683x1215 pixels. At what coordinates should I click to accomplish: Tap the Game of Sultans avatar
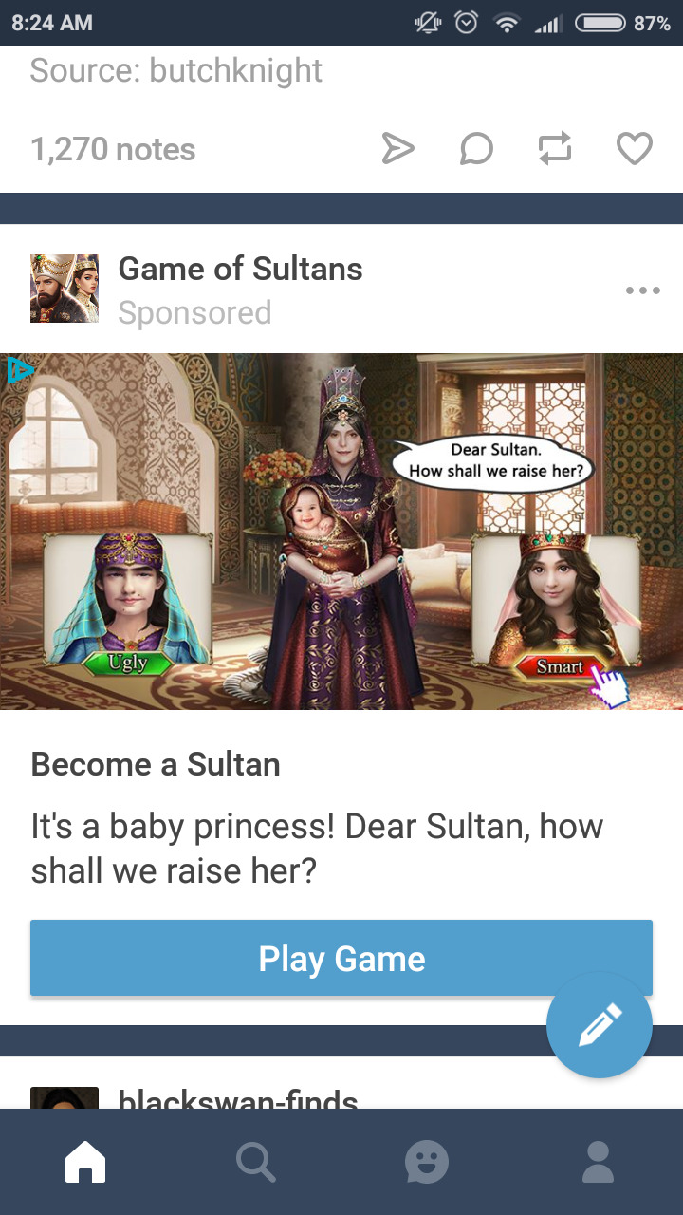click(x=65, y=289)
